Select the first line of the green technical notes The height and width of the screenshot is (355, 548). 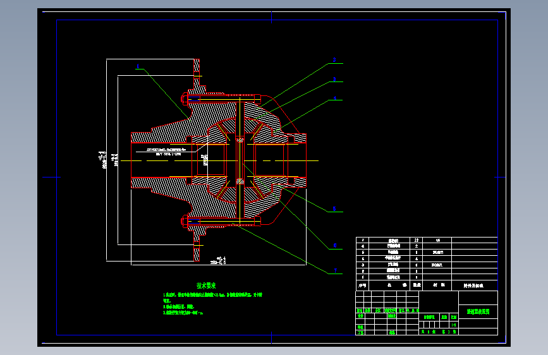(x=212, y=295)
